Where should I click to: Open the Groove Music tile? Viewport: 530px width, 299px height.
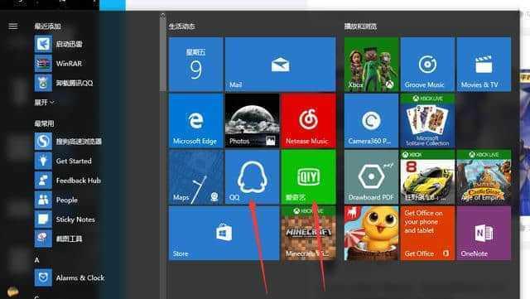(x=427, y=65)
